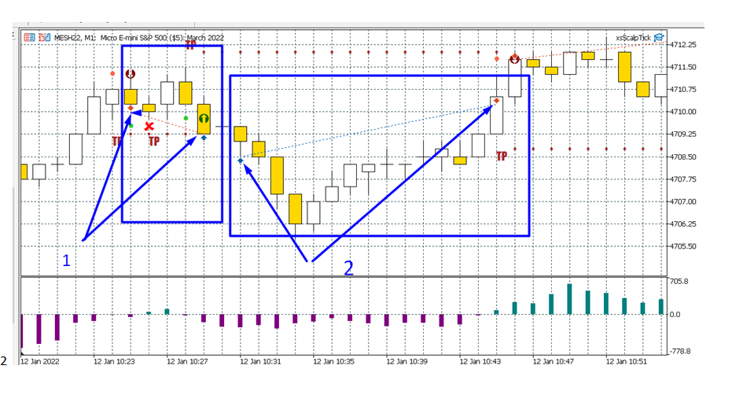The height and width of the screenshot is (395, 732).
Task: Click price level 4705.50 on the scale
Action: coord(683,246)
